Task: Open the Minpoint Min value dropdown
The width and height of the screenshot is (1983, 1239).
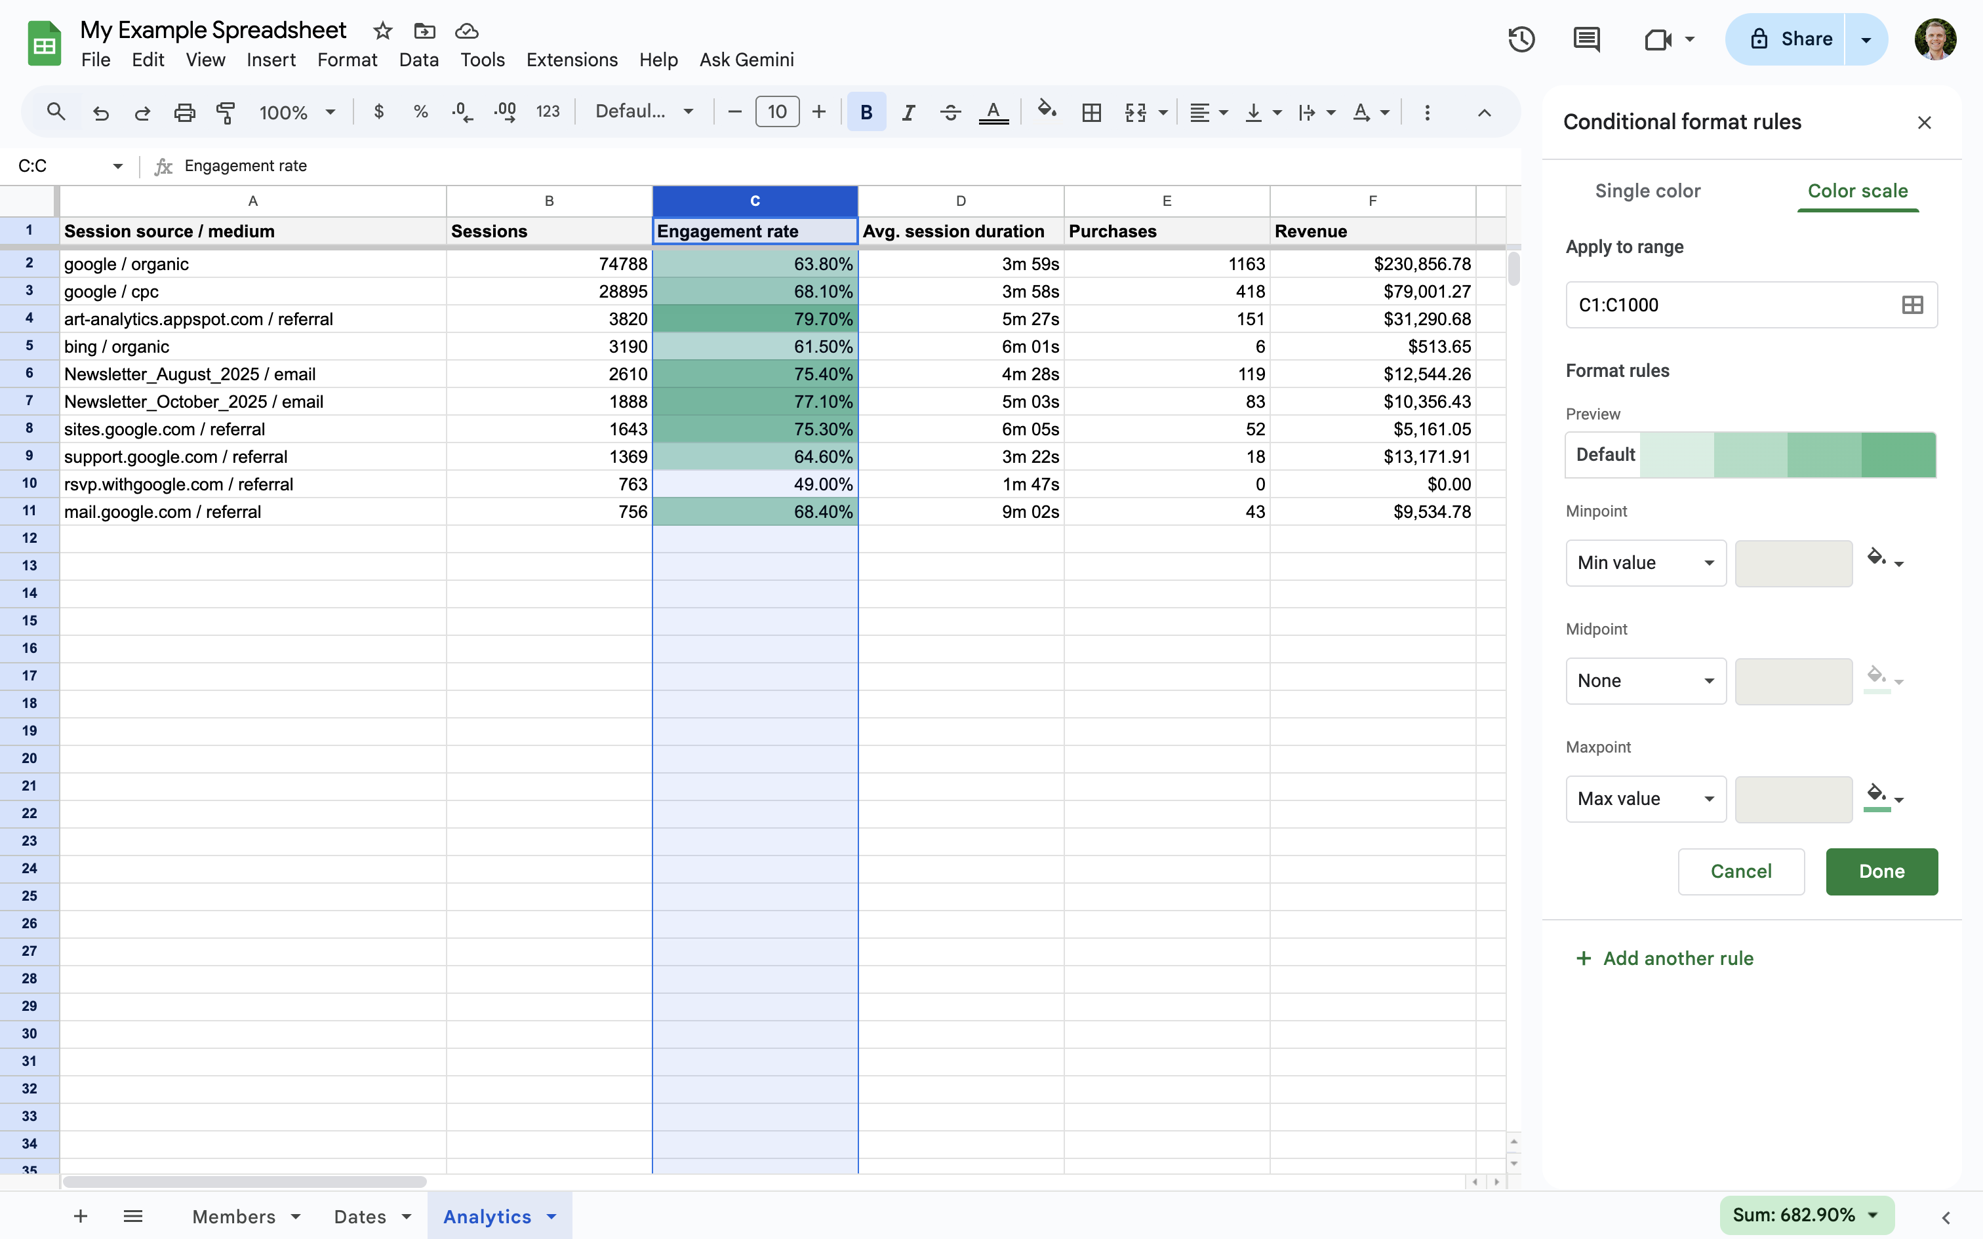Action: (1645, 563)
